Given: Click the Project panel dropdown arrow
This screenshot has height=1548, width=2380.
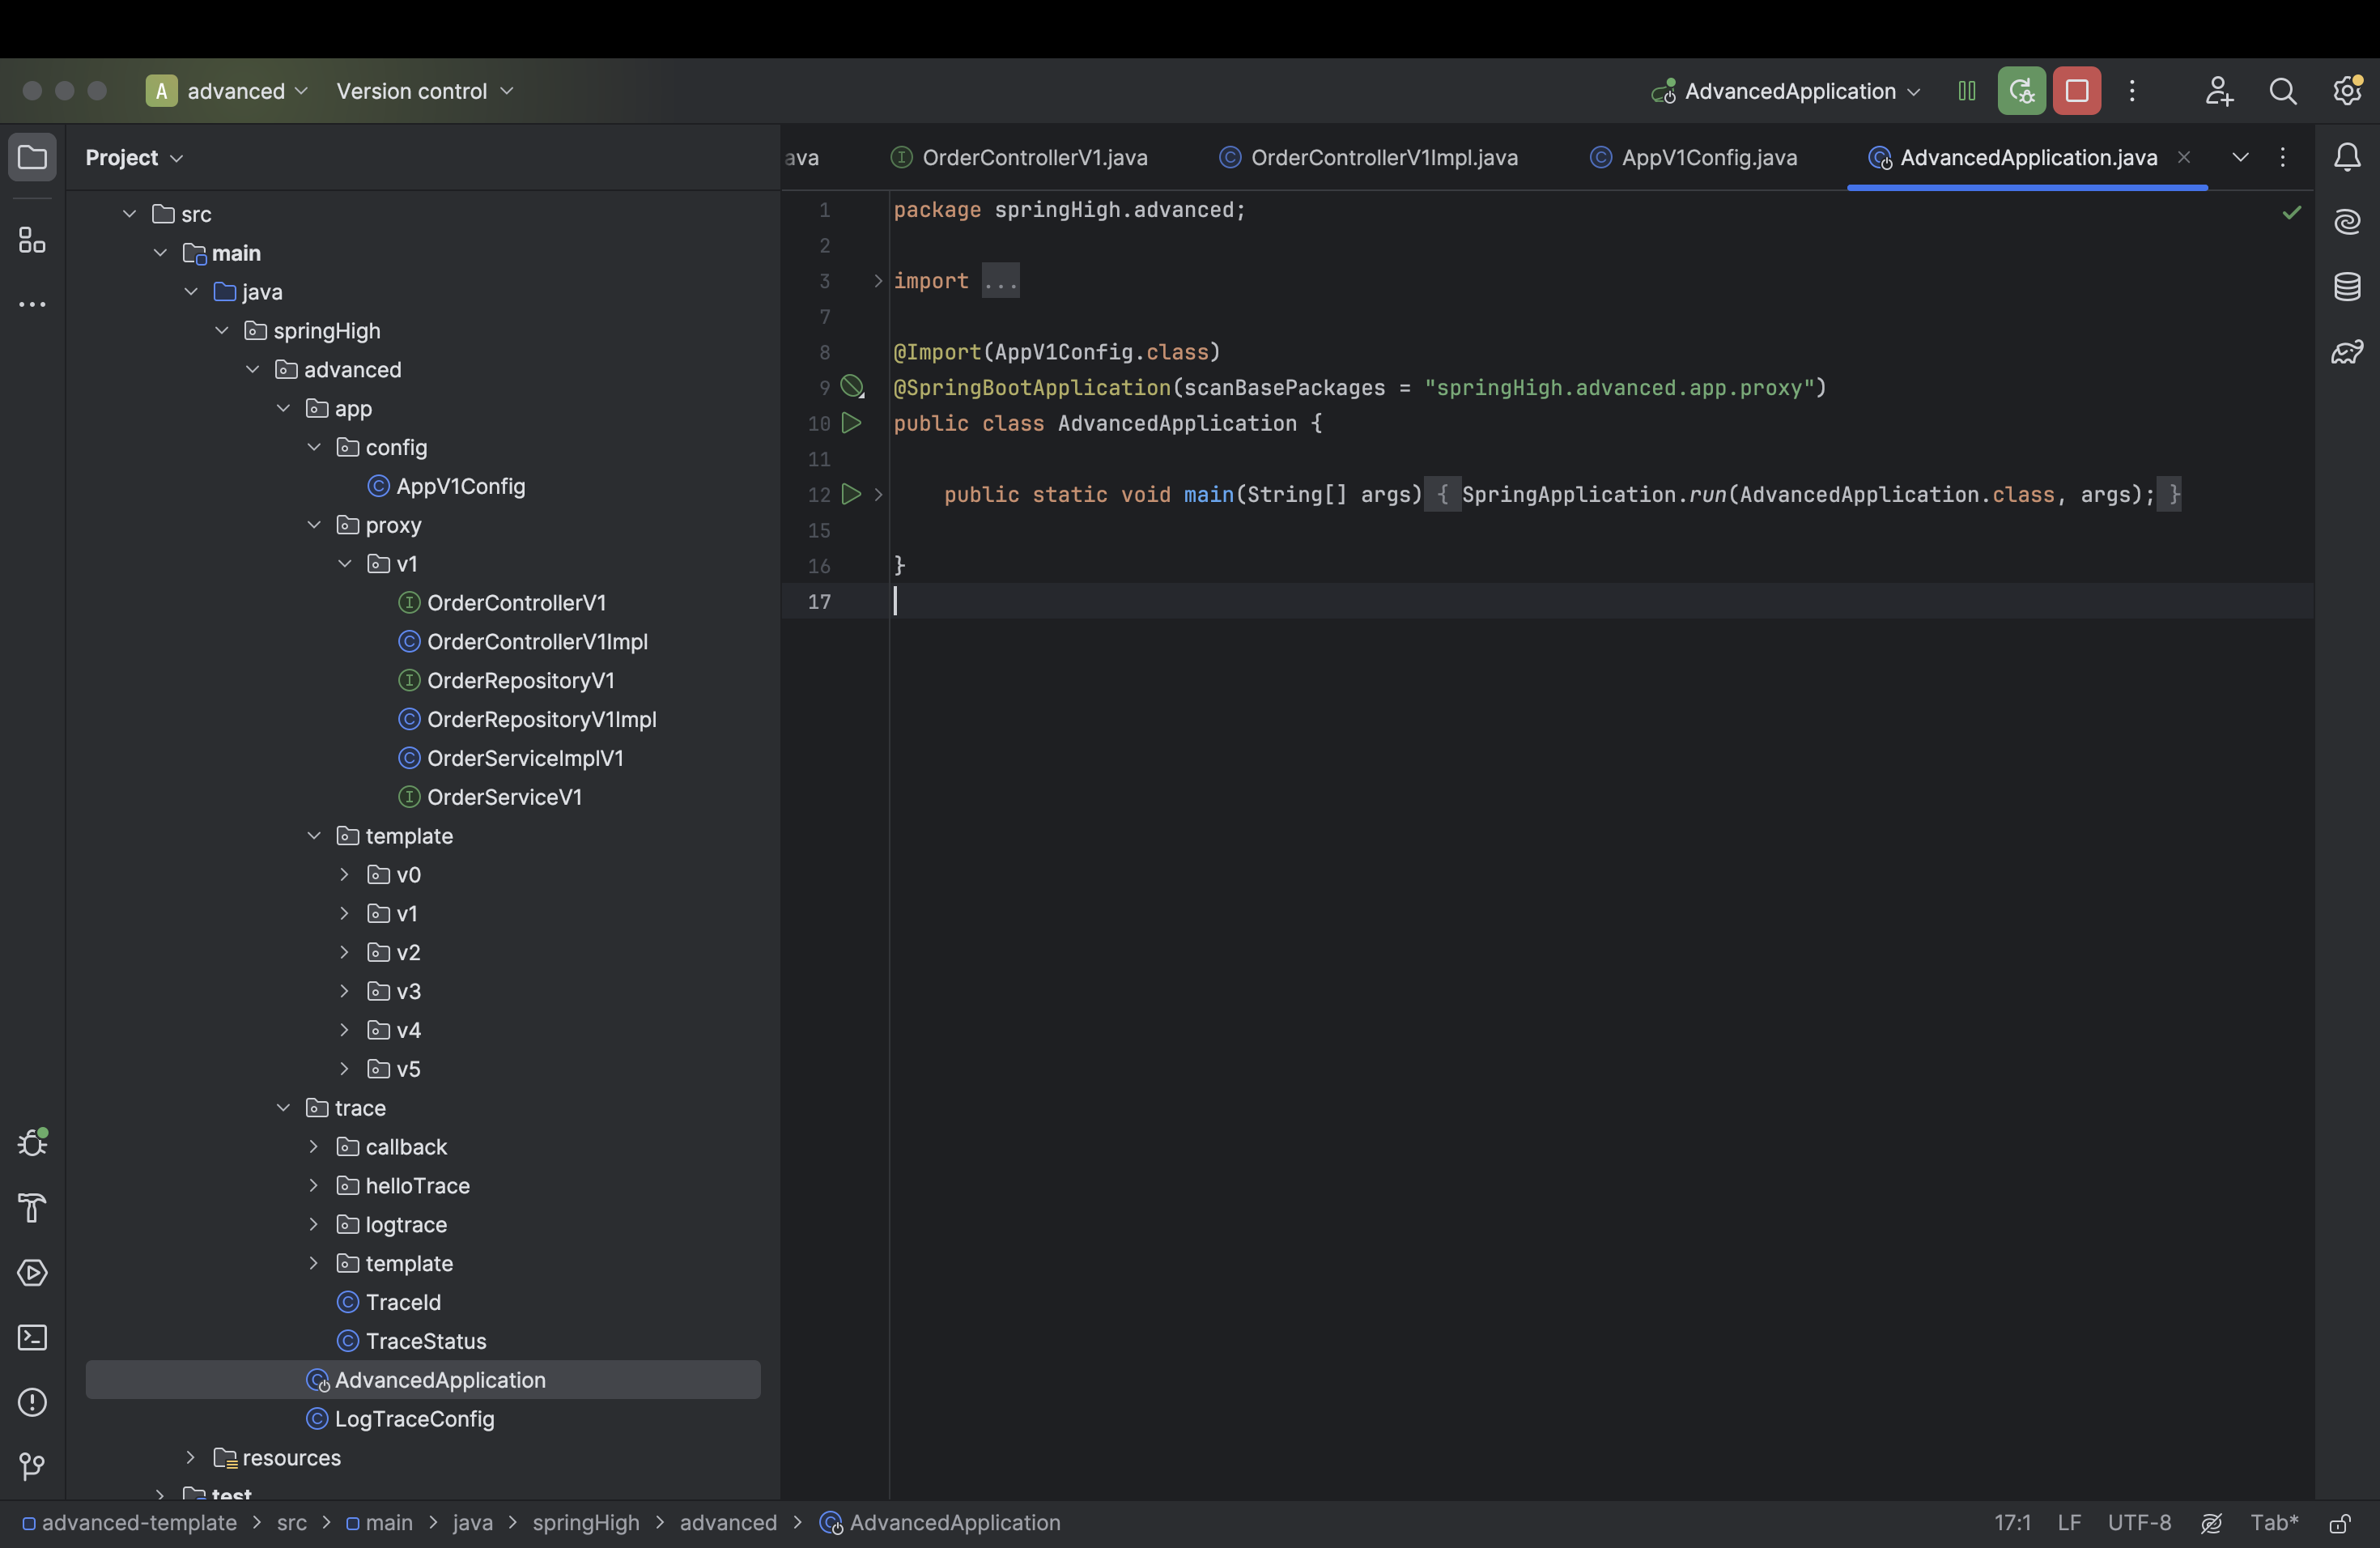Looking at the screenshot, I should coord(173,156).
